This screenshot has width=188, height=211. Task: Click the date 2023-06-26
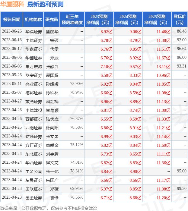(12, 31)
